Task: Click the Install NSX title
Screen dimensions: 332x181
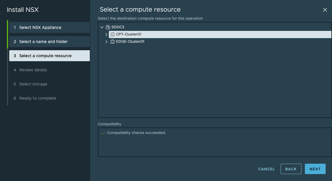Action: (x=23, y=10)
